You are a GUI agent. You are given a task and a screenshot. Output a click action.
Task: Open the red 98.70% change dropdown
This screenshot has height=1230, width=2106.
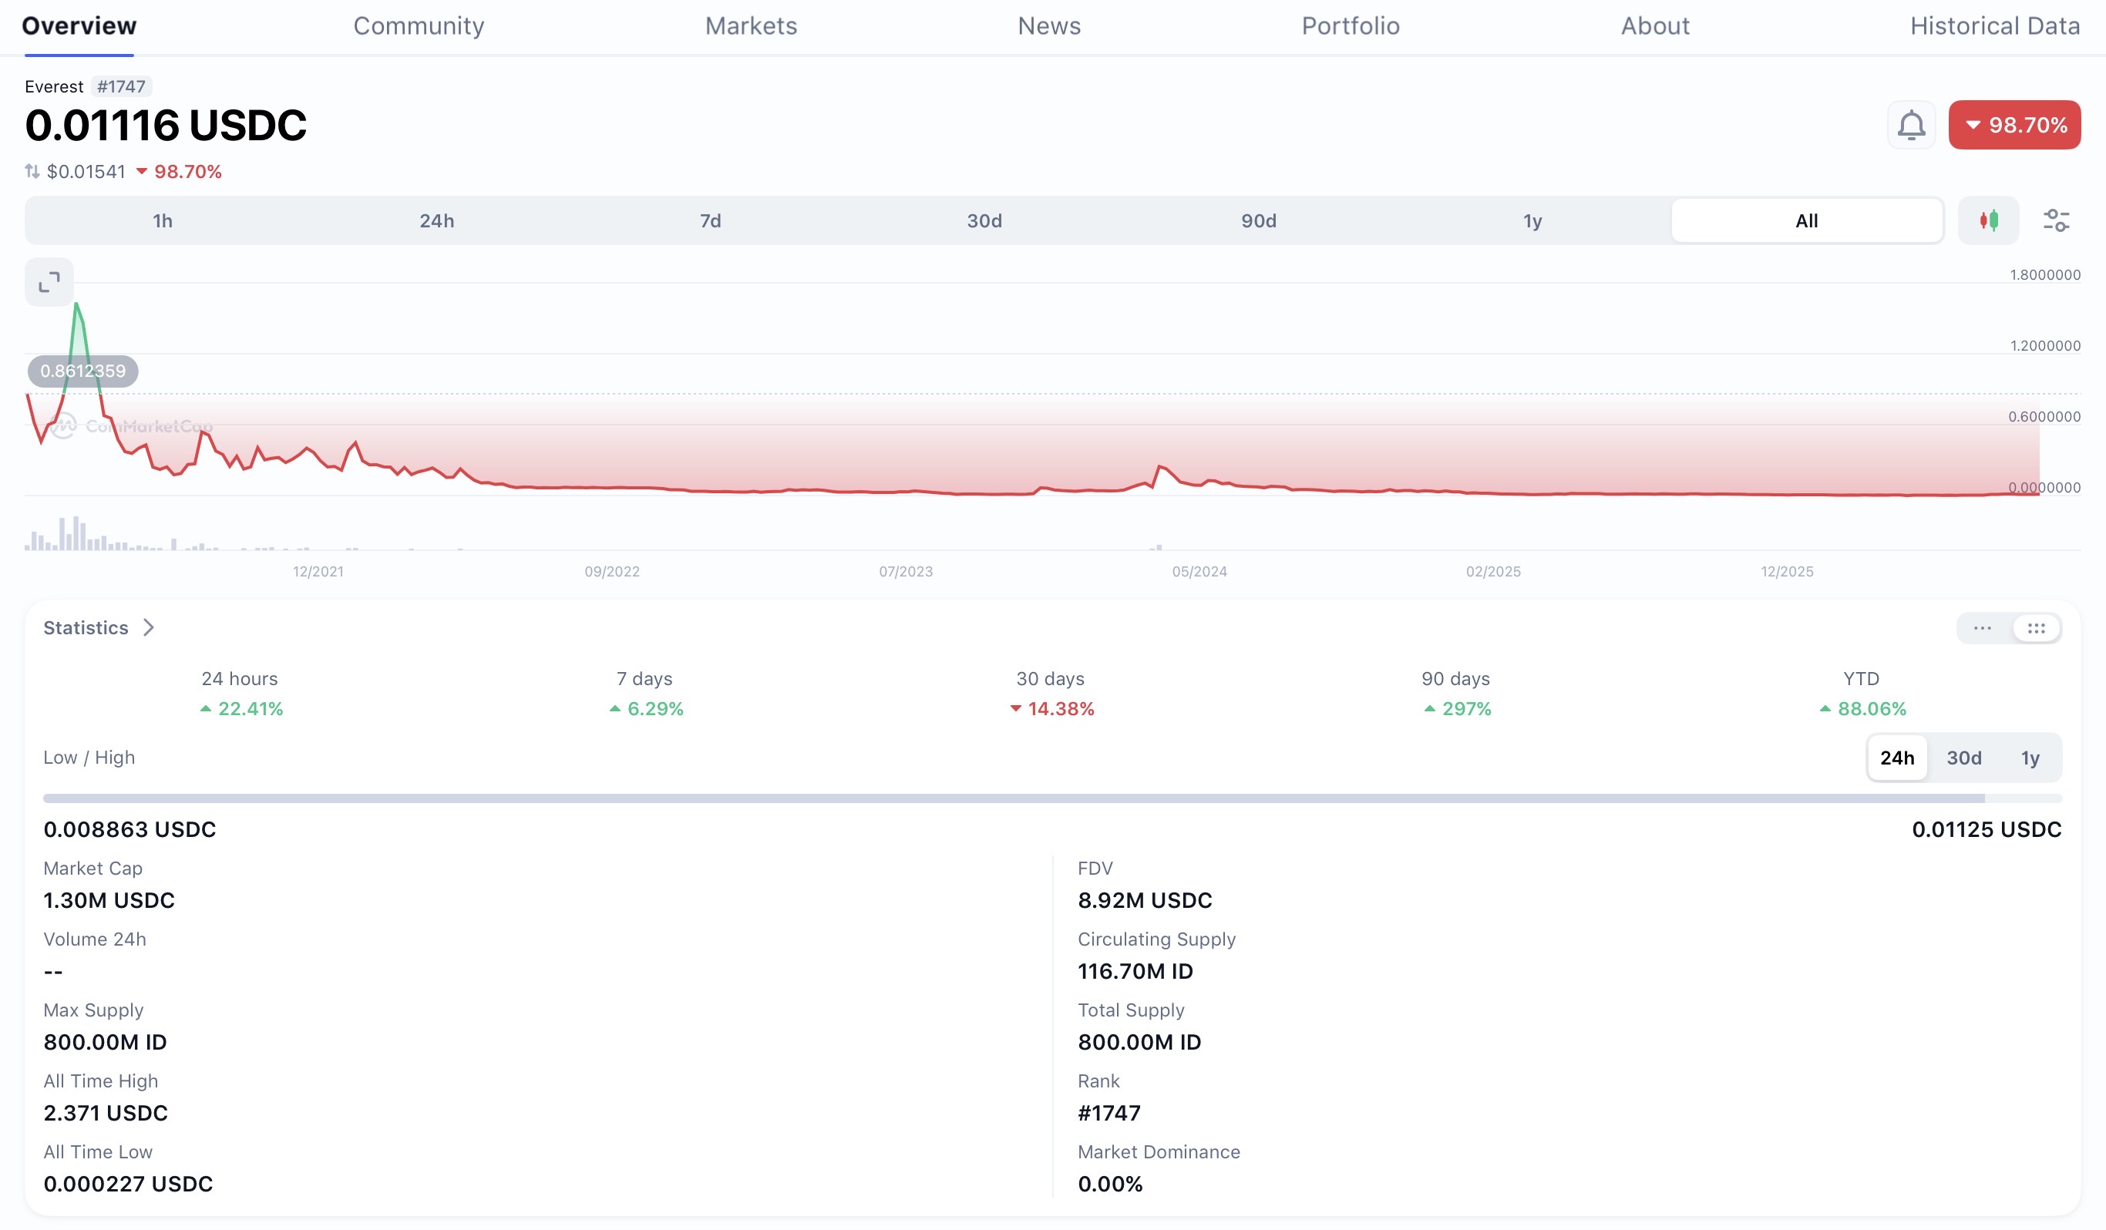(2014, 126)
